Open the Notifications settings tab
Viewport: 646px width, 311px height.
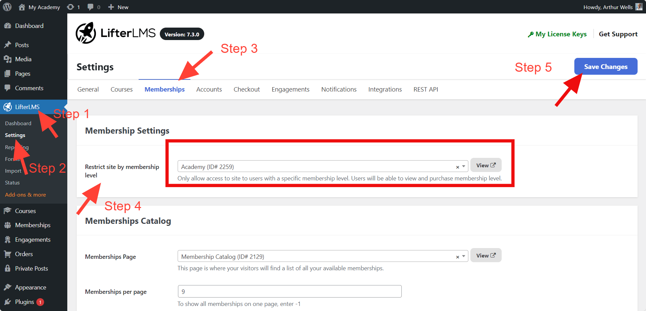coord(339,90)
